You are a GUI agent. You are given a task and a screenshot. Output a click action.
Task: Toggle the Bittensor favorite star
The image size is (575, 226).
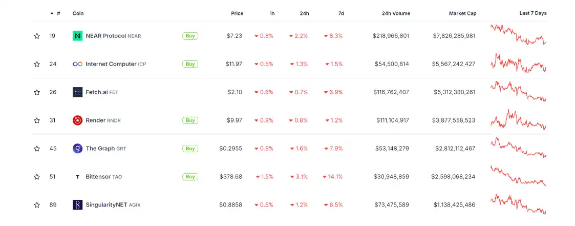click(37, 177)
